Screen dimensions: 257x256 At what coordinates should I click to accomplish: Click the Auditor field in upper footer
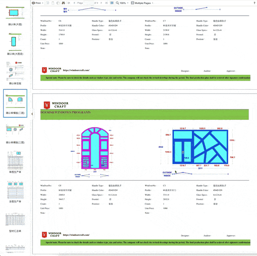(207, 71)
